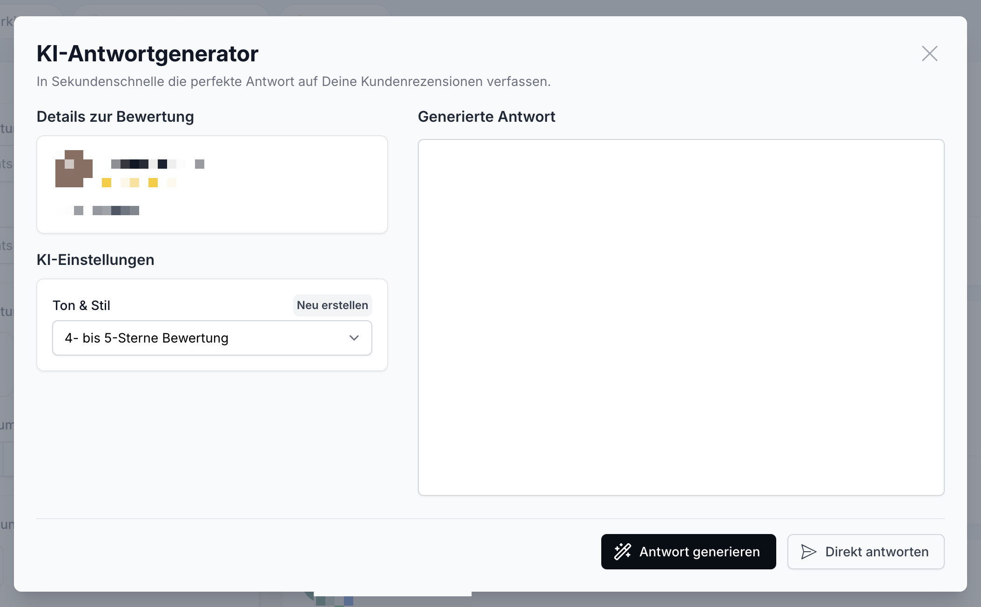Click the yellow star rating row
981x607 pixels.
139,183
